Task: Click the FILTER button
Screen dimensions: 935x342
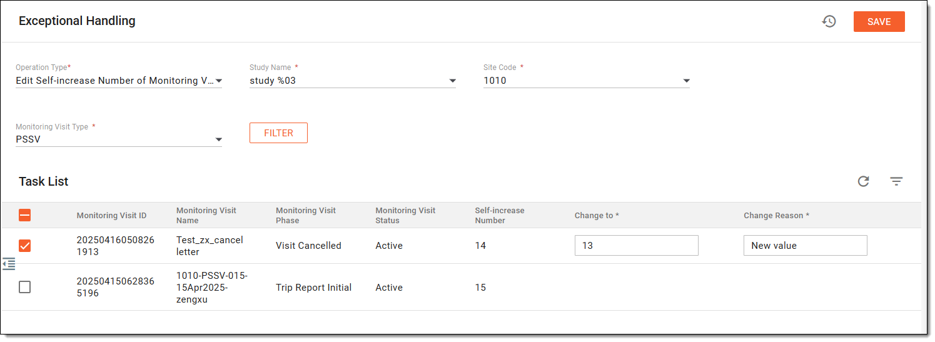Action: (x=278, y=133)
